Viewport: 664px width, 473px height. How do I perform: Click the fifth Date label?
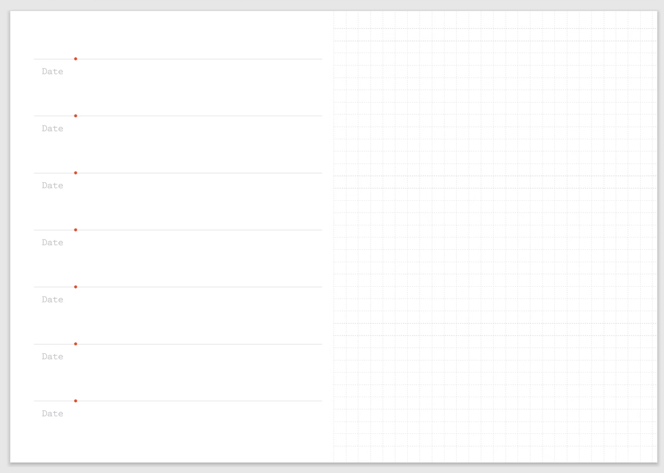coord(53,300)
